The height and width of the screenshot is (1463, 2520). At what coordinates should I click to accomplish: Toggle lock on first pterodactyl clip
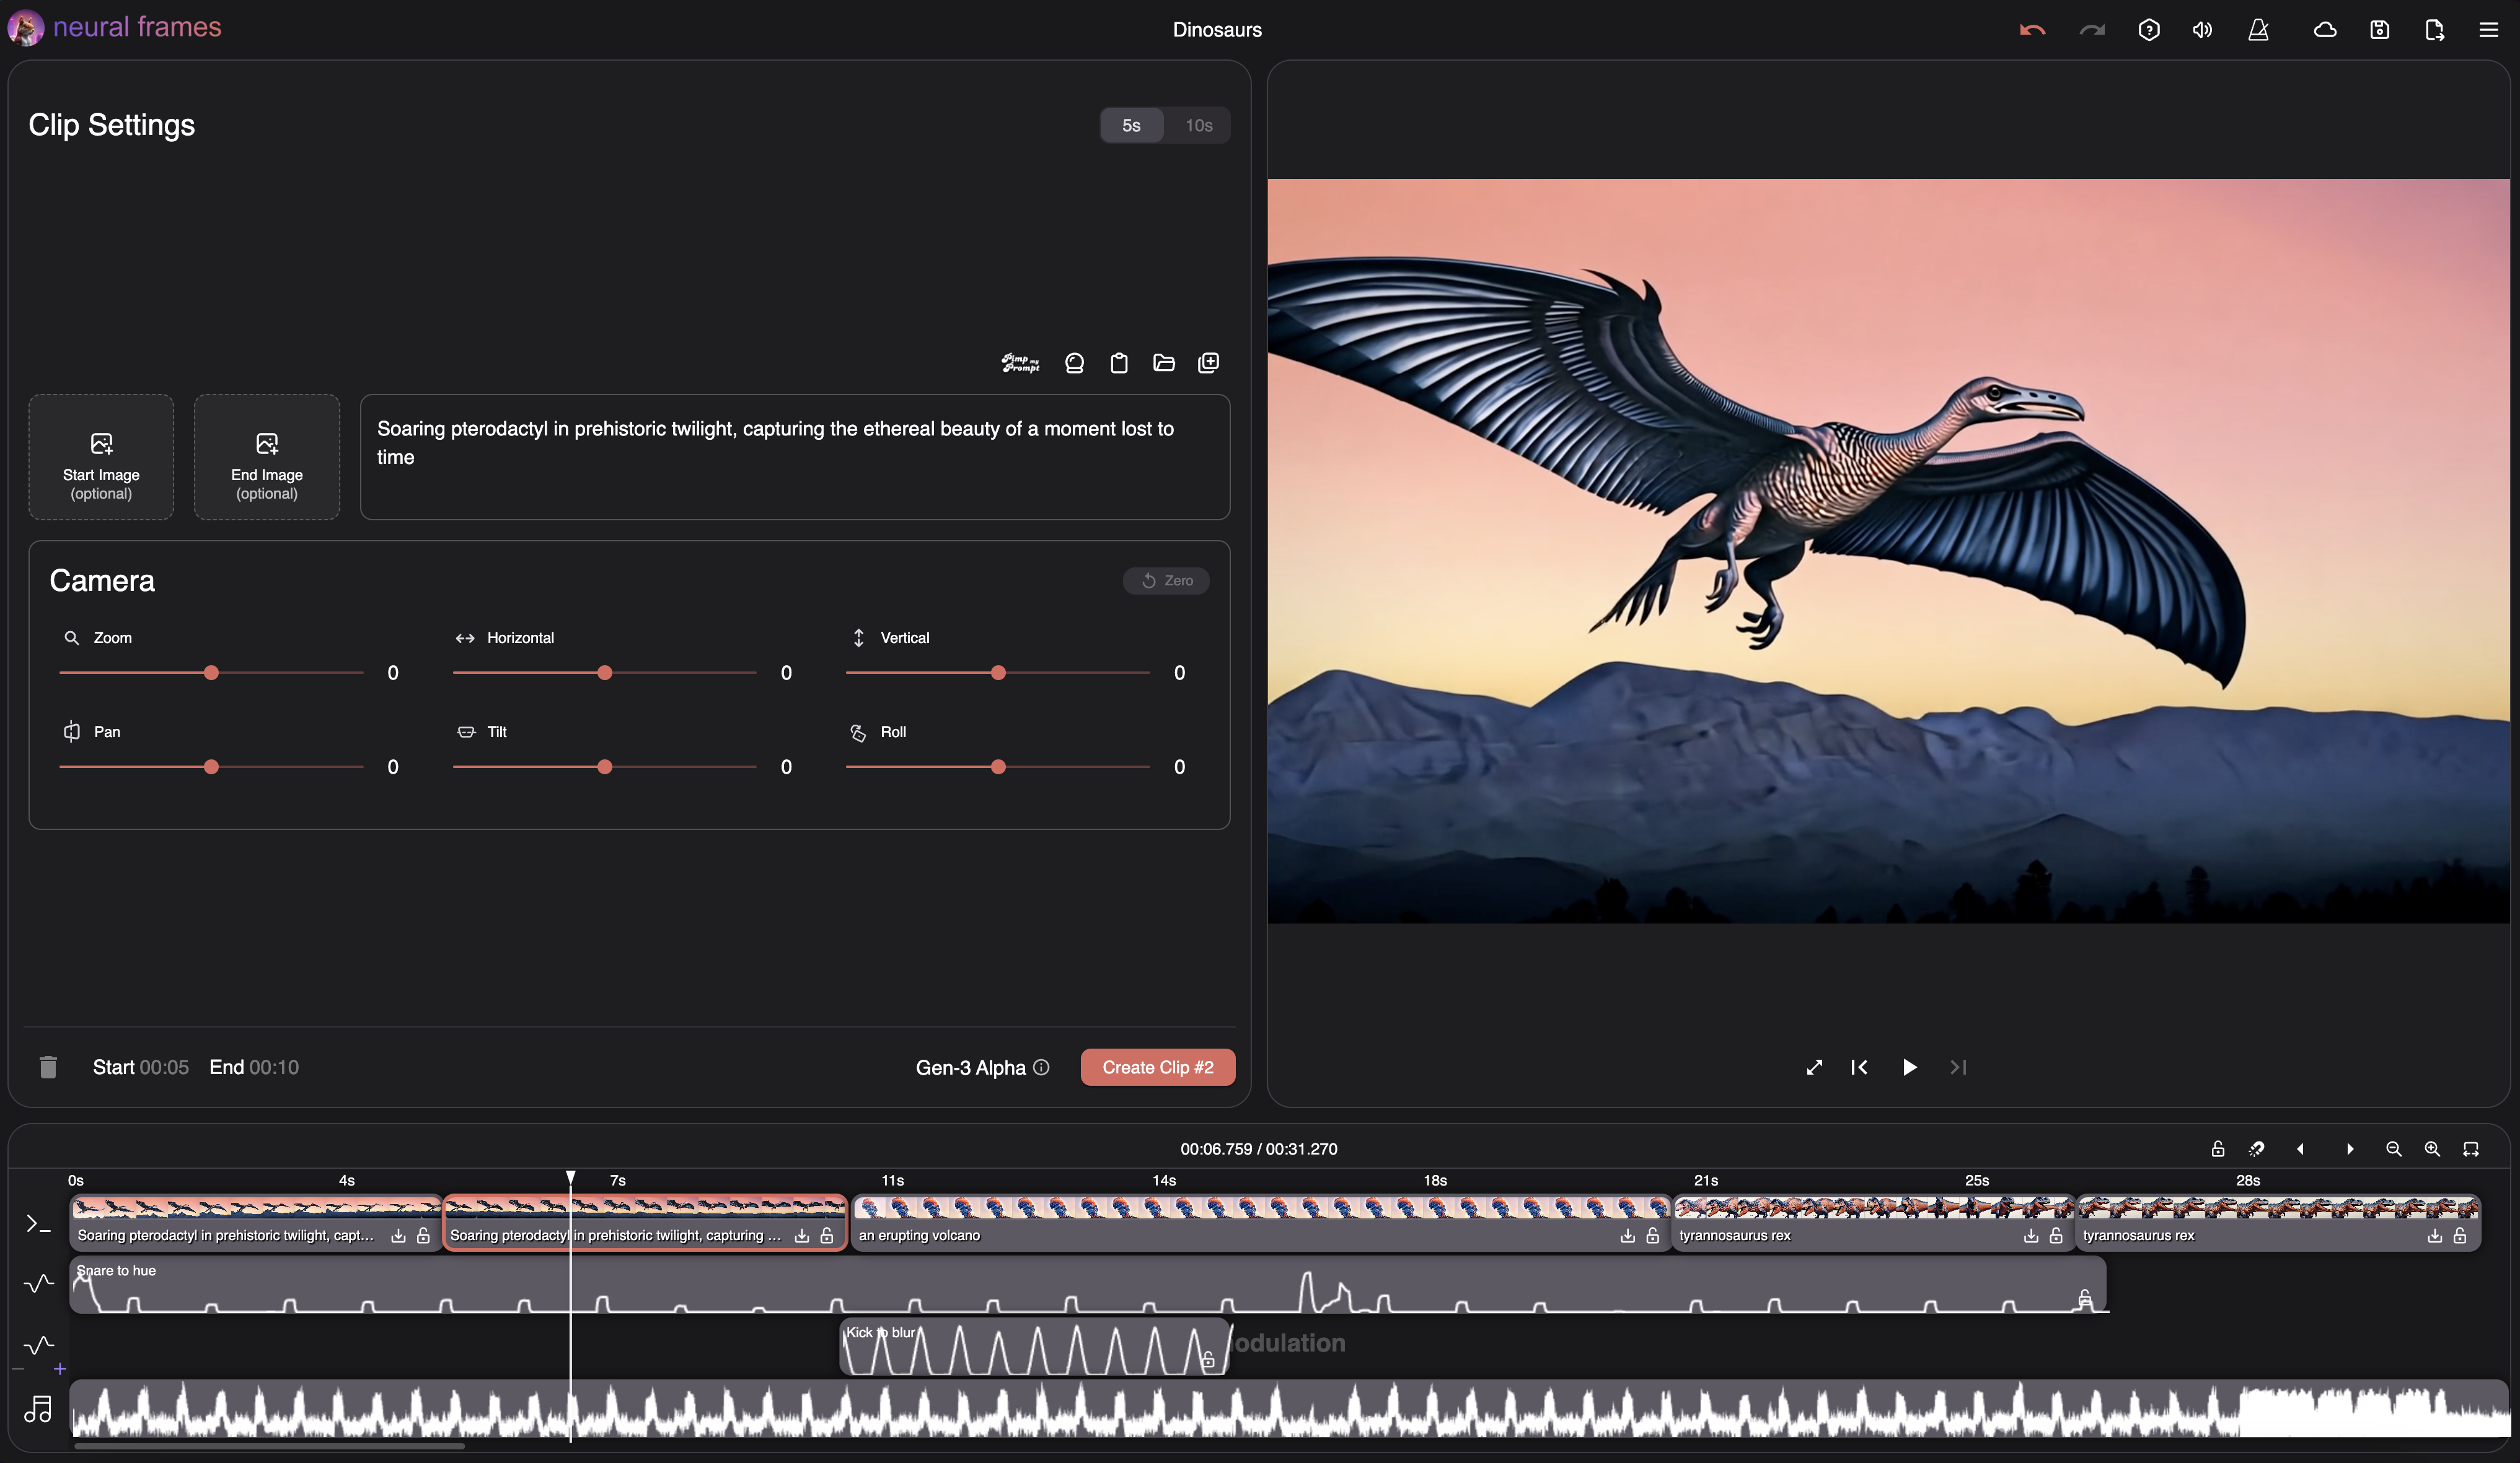(x=423, y=1236)
